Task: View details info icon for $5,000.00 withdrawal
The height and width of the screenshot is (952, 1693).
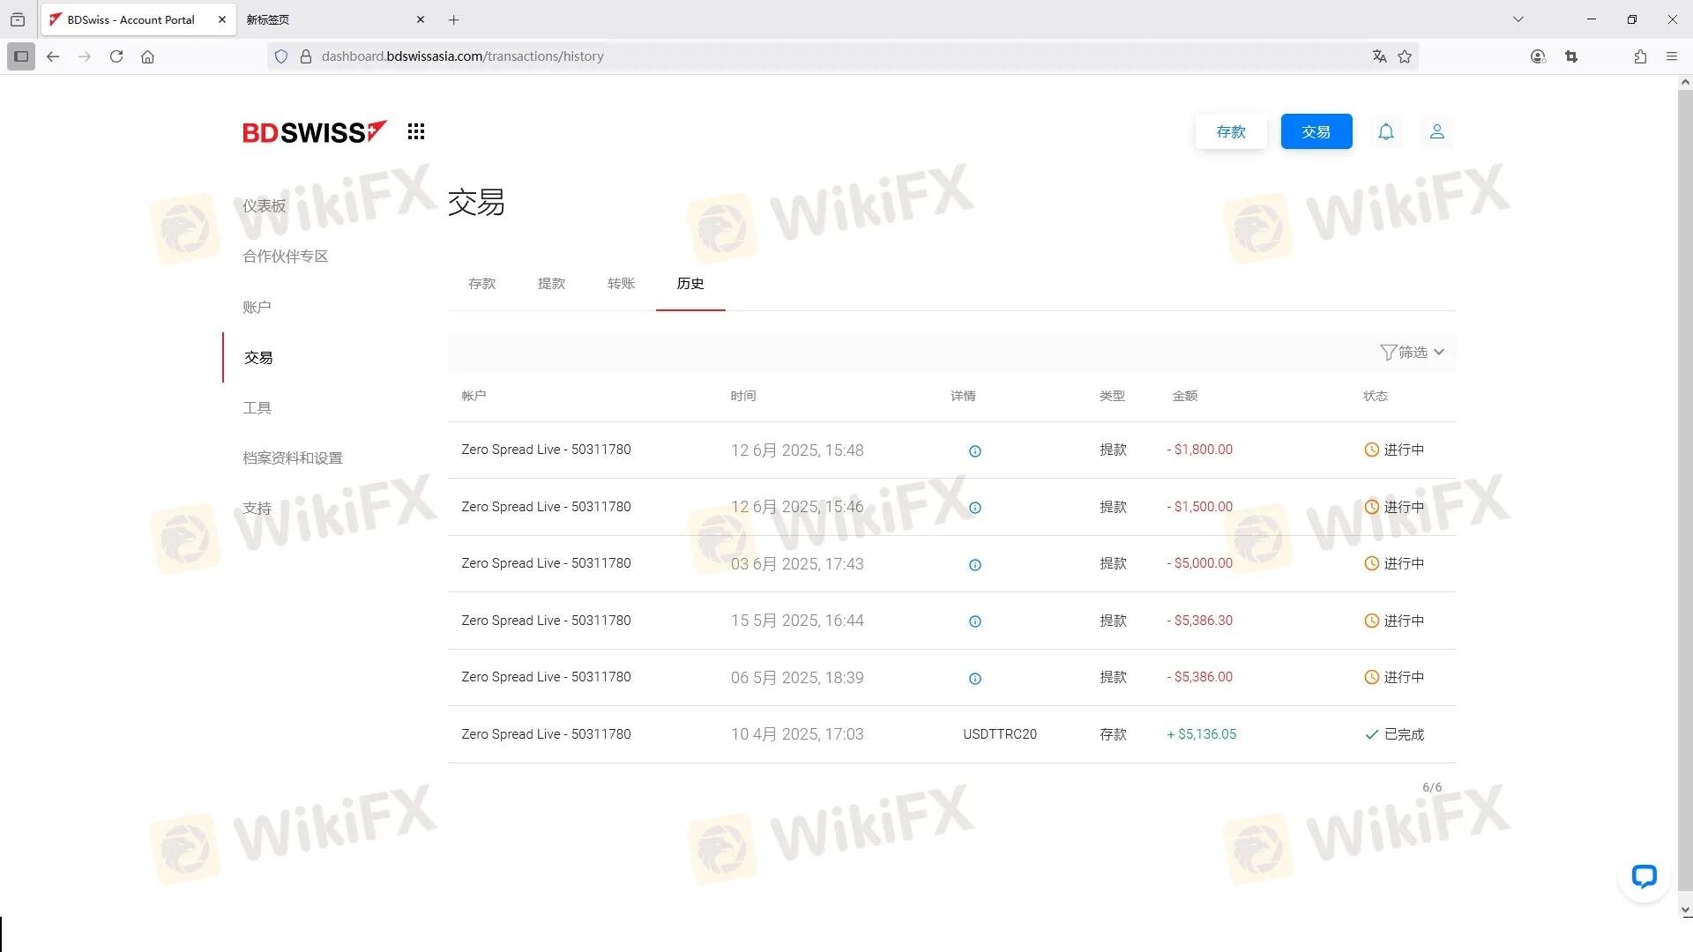Action: coord(975,565)
